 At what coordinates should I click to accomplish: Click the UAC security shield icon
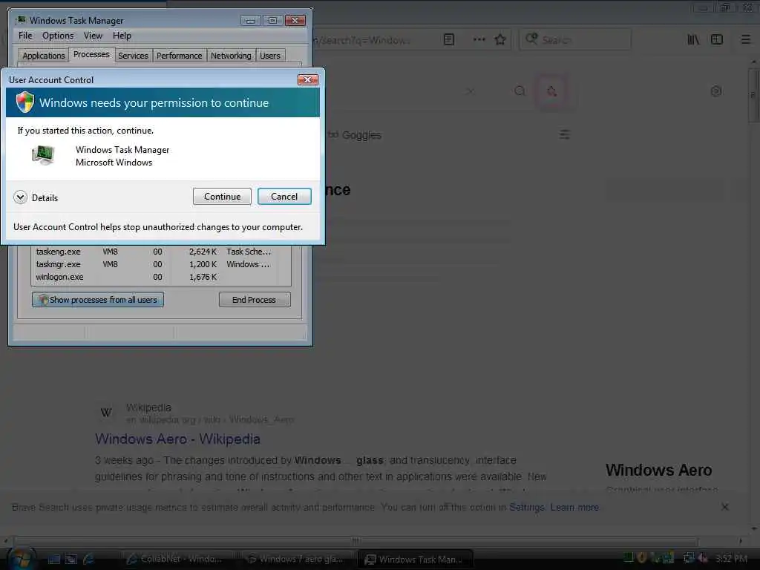click(x=24, y=102)
